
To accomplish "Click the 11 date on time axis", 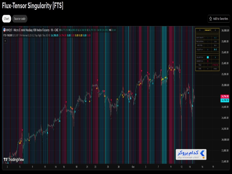I will [45, 167].
